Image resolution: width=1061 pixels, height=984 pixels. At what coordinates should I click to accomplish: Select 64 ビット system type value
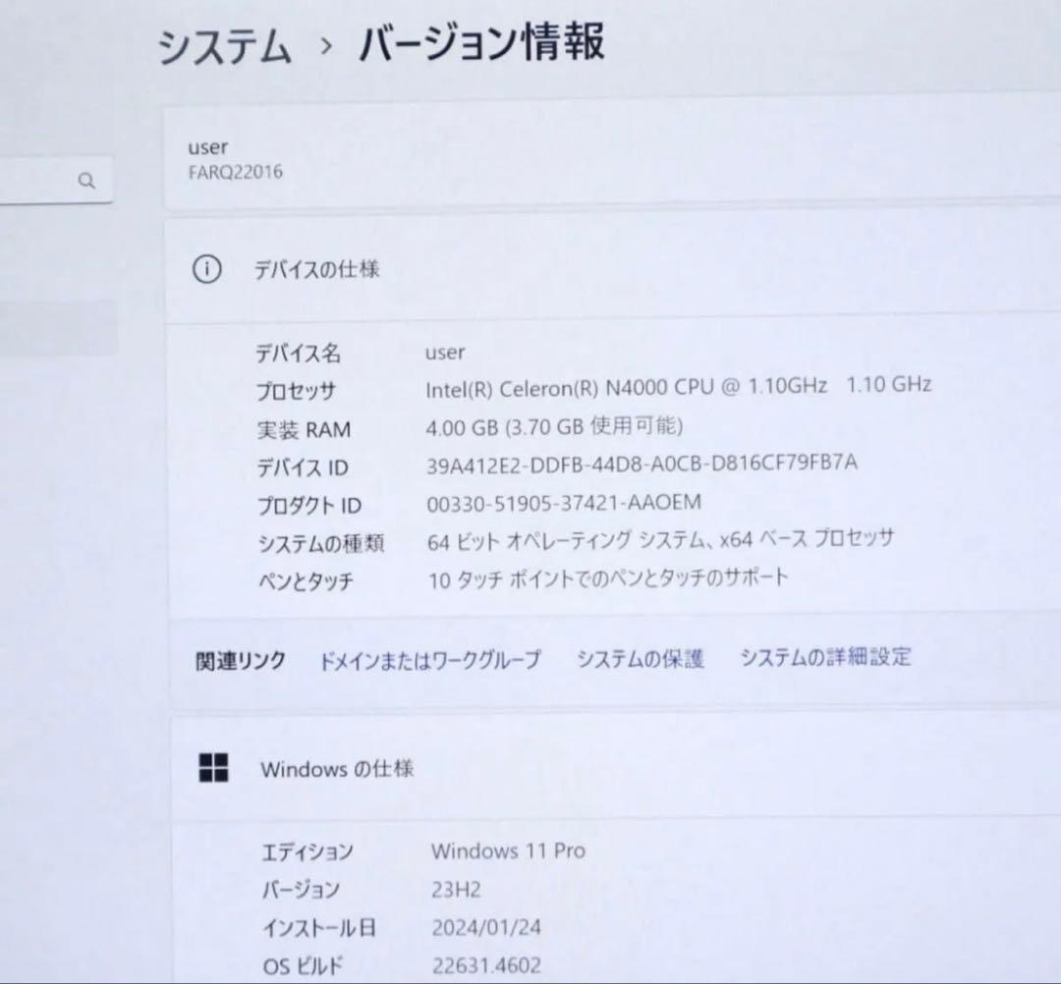[660, 540]
